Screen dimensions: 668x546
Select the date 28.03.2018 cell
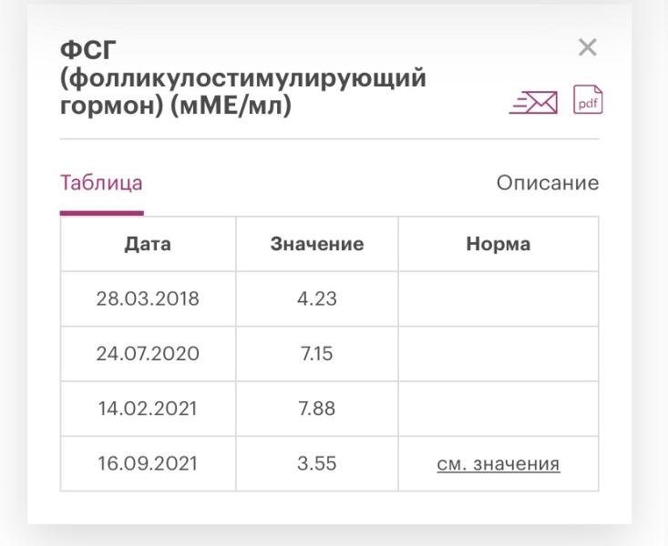click(148, 298)
